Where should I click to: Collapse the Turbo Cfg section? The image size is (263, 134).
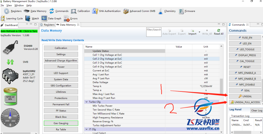(86, 102)
